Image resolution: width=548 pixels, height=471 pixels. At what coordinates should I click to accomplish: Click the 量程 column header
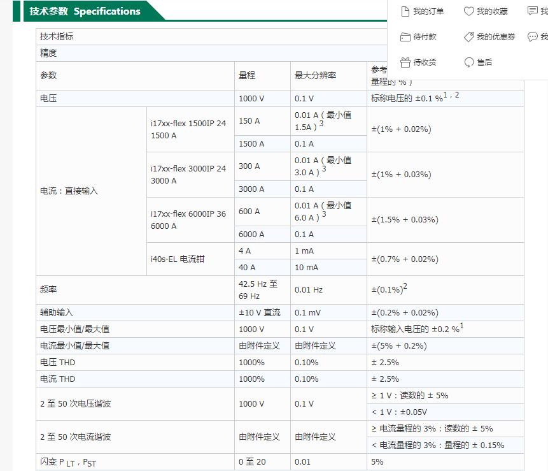(247, 75)
